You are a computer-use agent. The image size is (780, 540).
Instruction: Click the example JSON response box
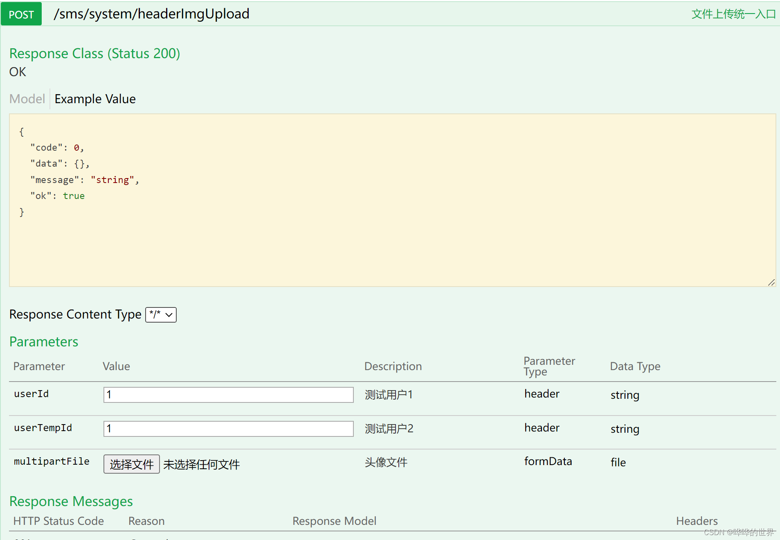(x=392, y=200)
